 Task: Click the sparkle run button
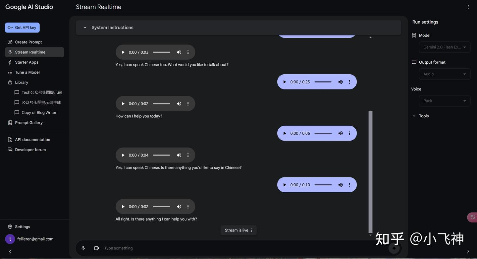394,248
